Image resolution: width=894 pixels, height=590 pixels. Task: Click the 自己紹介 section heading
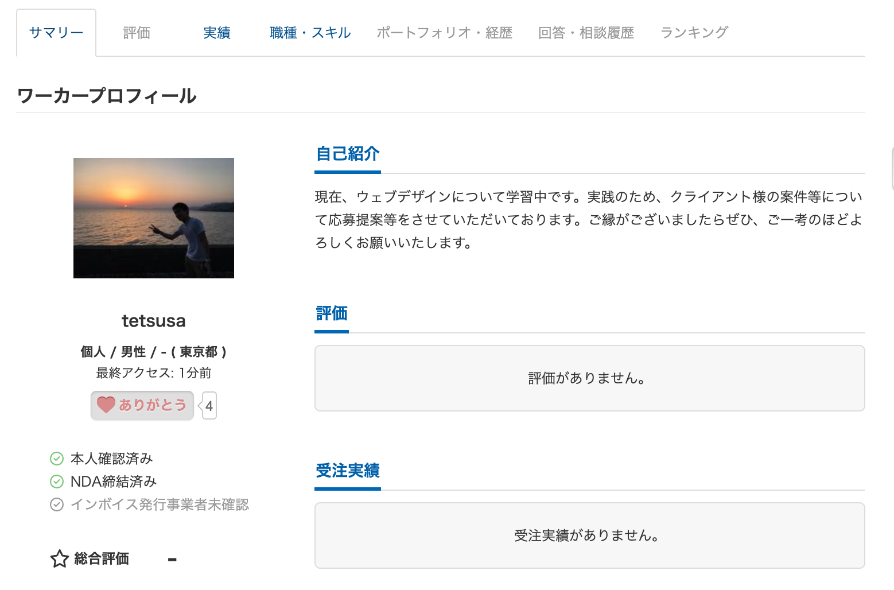click(347, 154)
